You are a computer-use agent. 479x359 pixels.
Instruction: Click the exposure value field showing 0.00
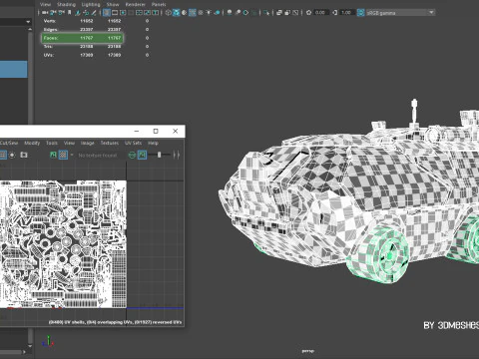[x=321, y=13]
